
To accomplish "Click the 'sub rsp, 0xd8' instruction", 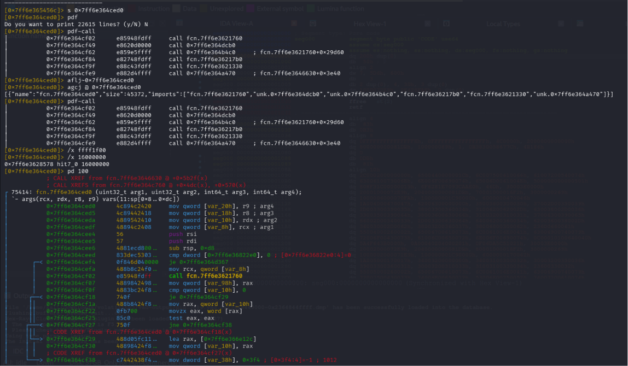I will [x=192, y=249].
